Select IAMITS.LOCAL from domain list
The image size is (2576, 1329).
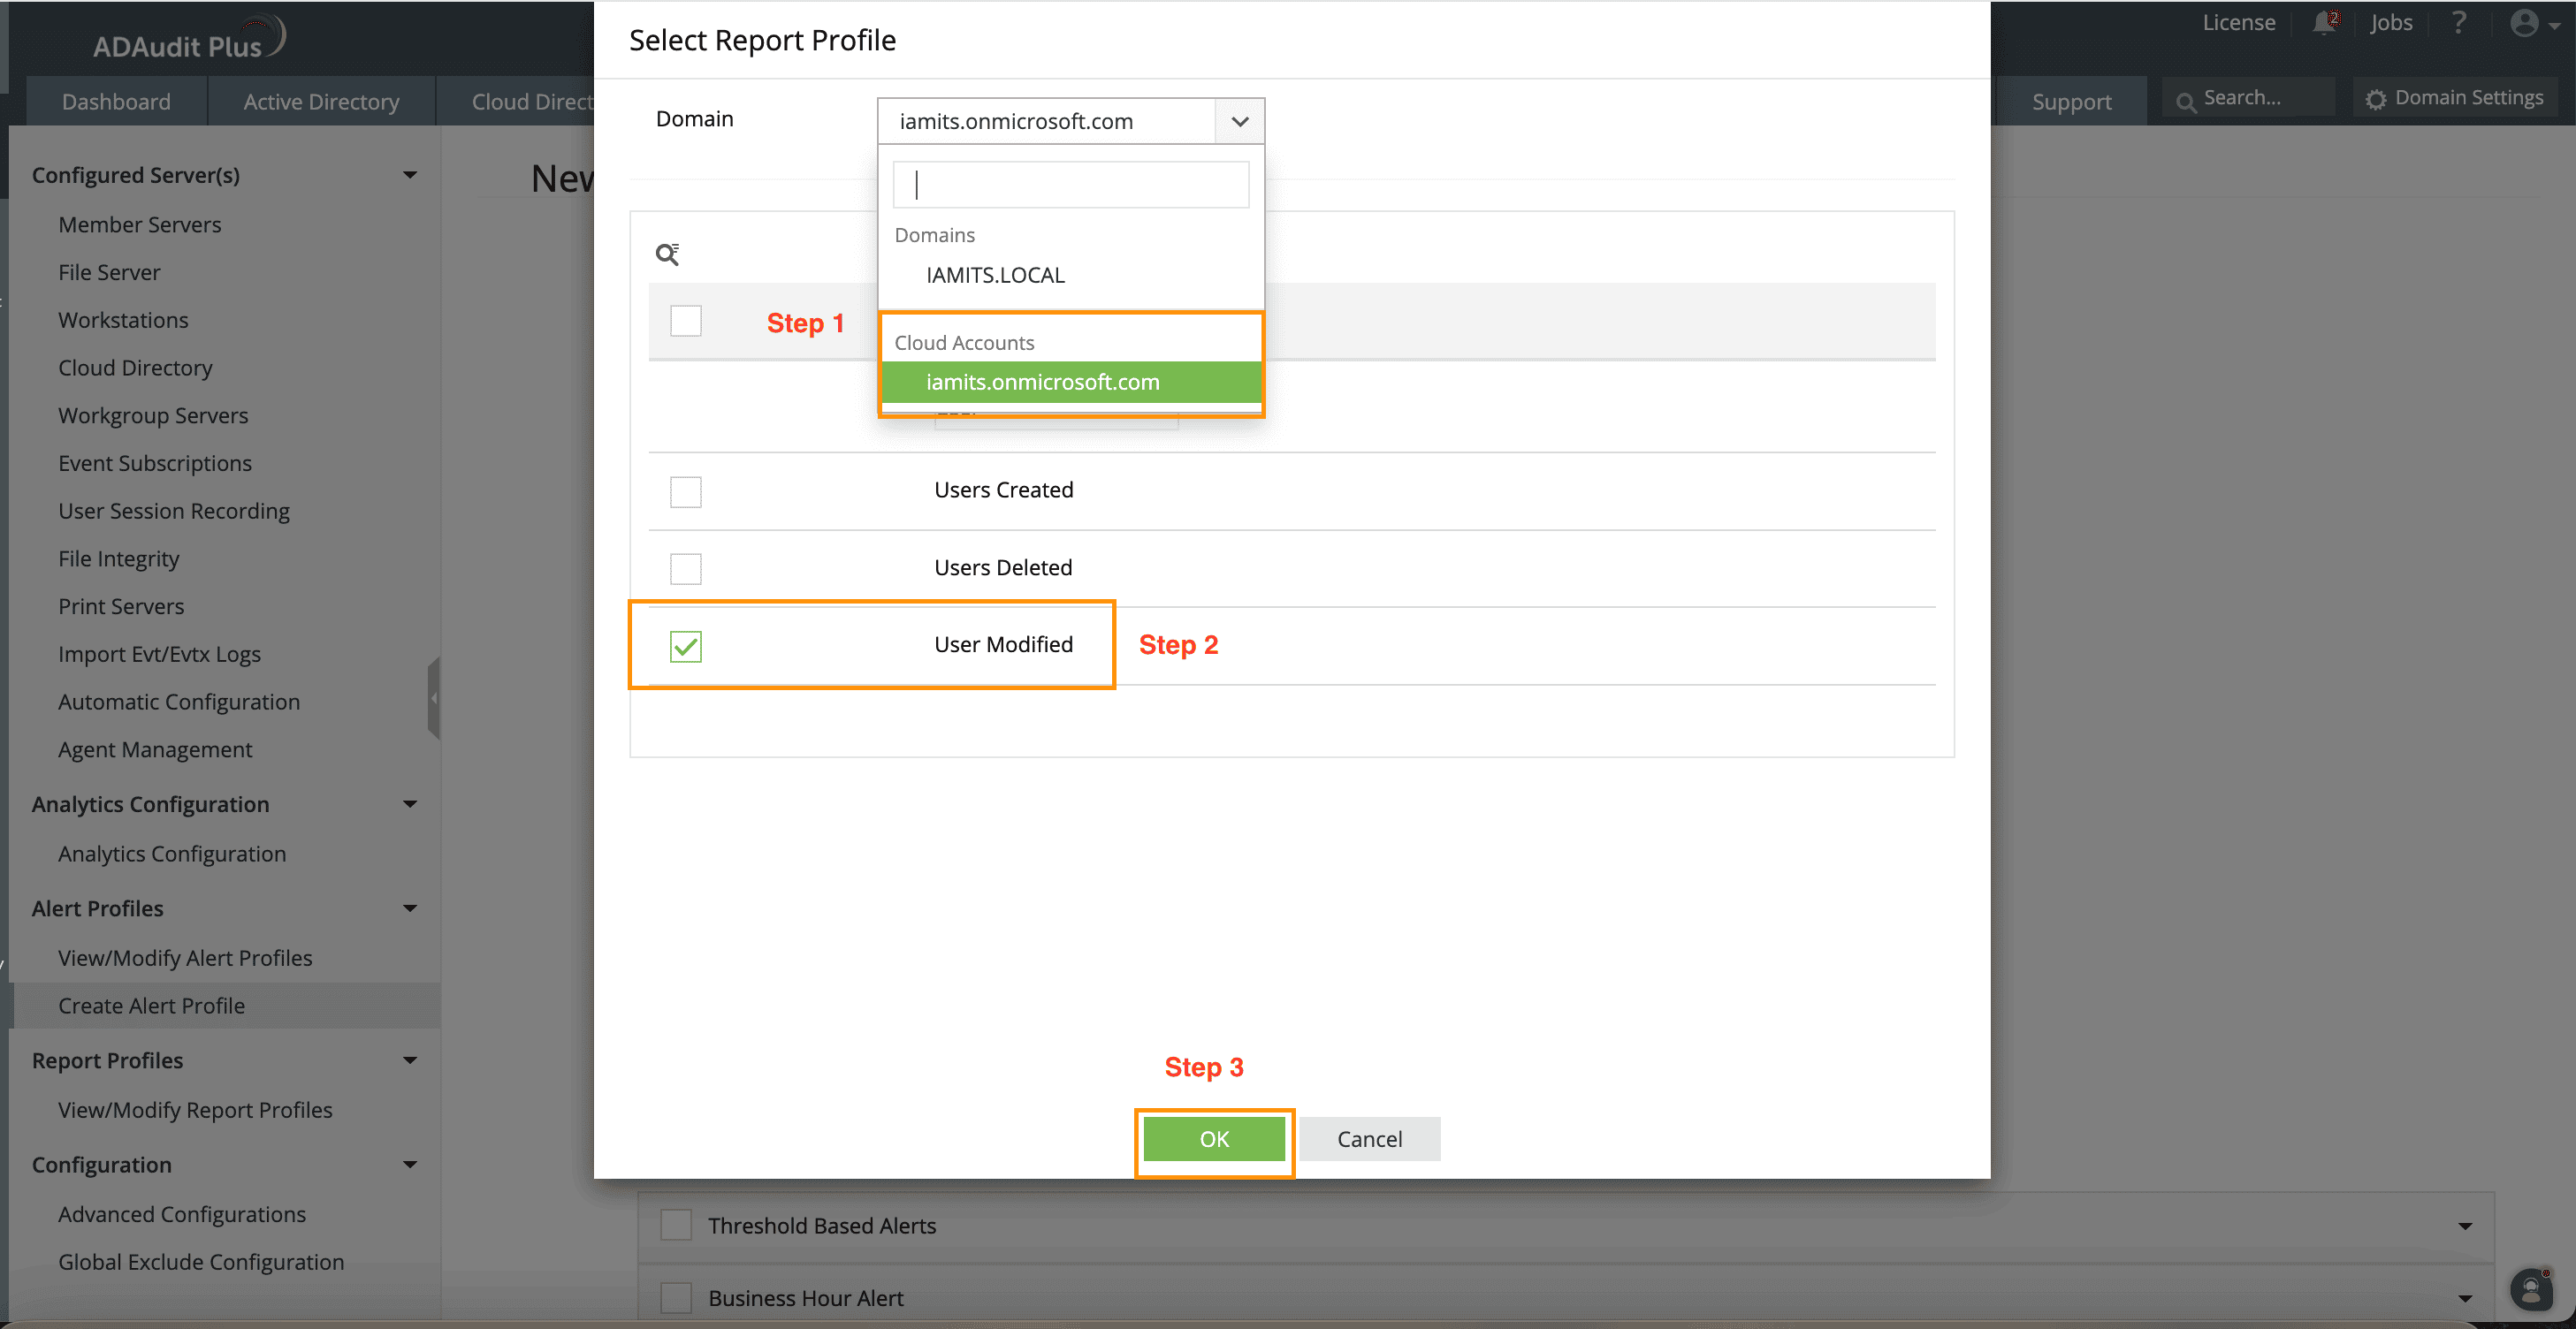pos(995,275)
